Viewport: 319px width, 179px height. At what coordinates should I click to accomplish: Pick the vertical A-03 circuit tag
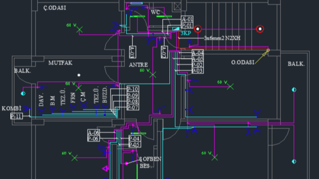point(133,52)
